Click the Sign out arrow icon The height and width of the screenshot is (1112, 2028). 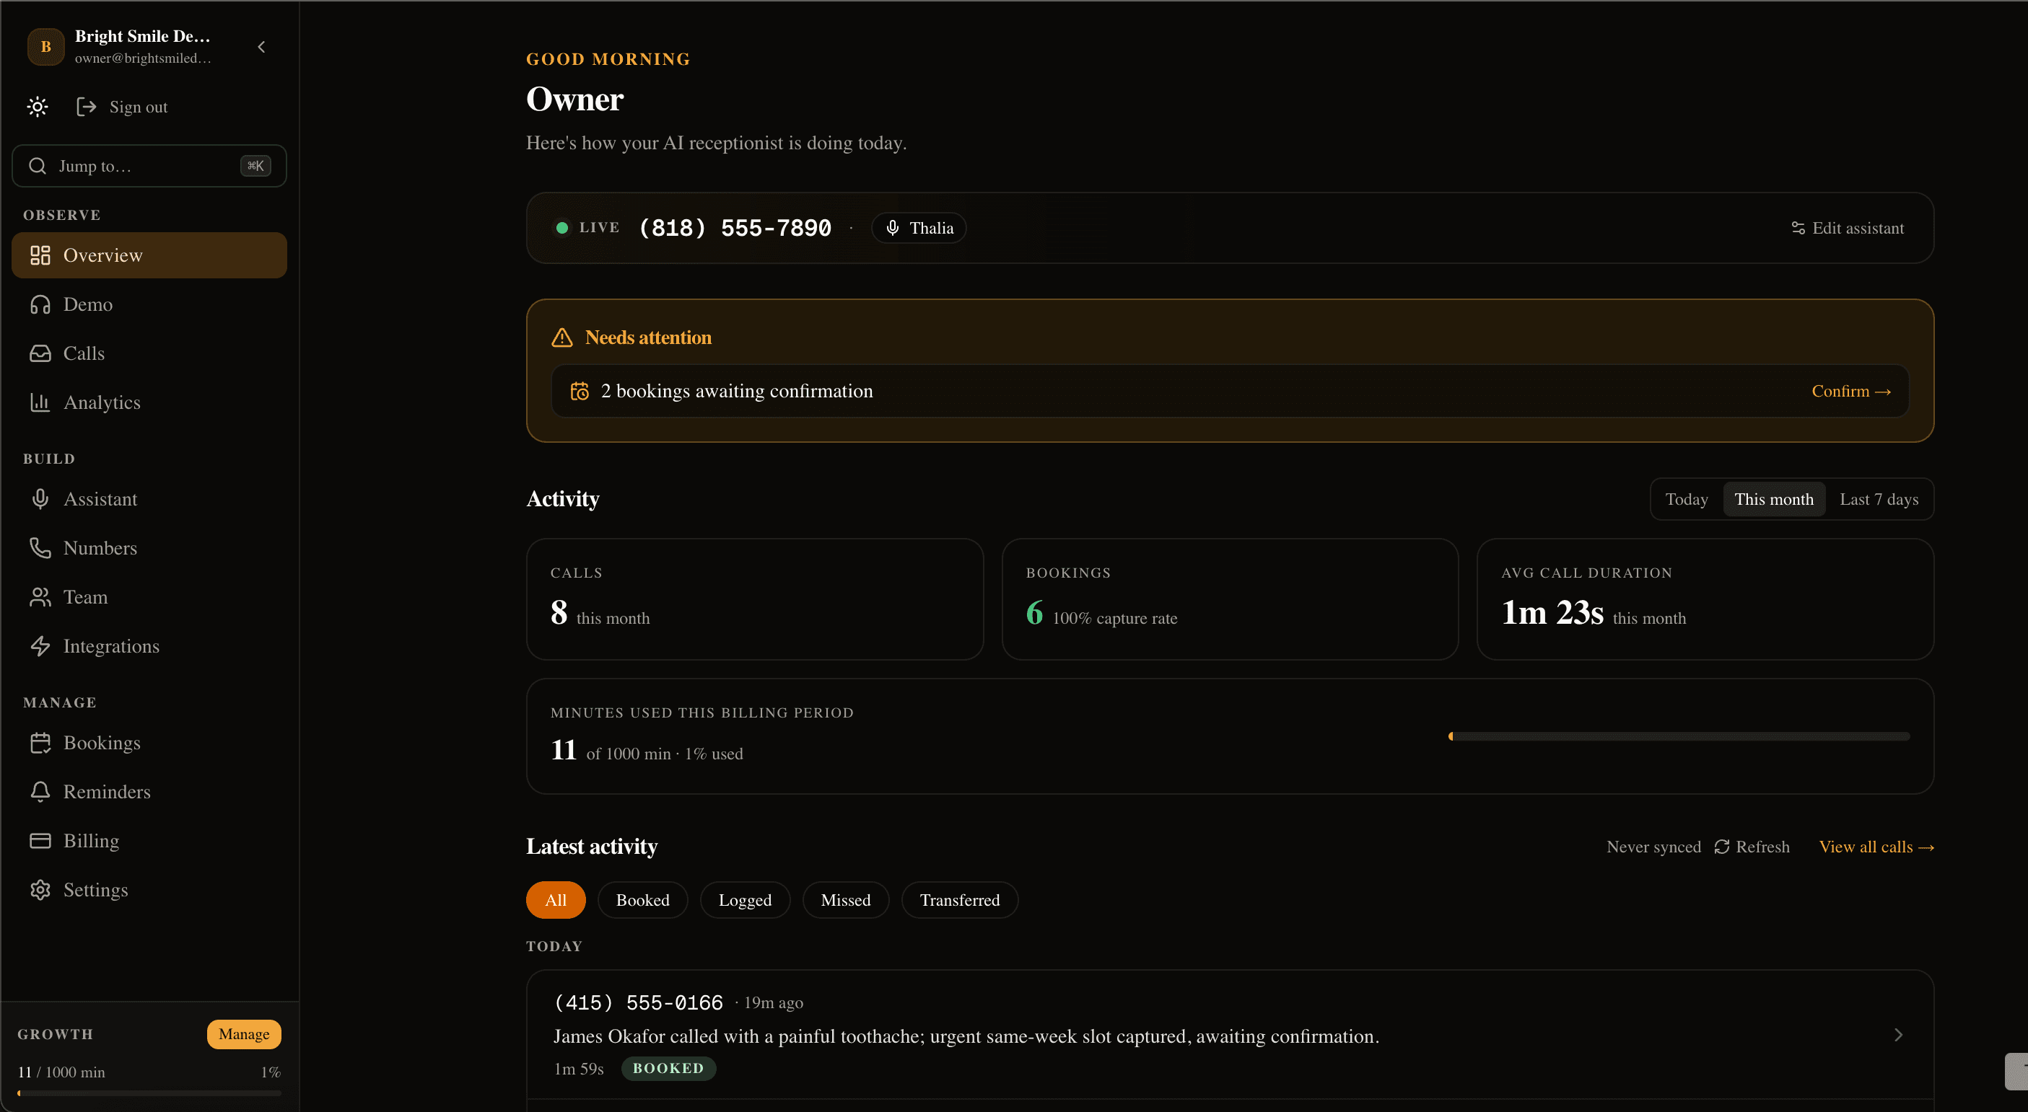point(86,107)
